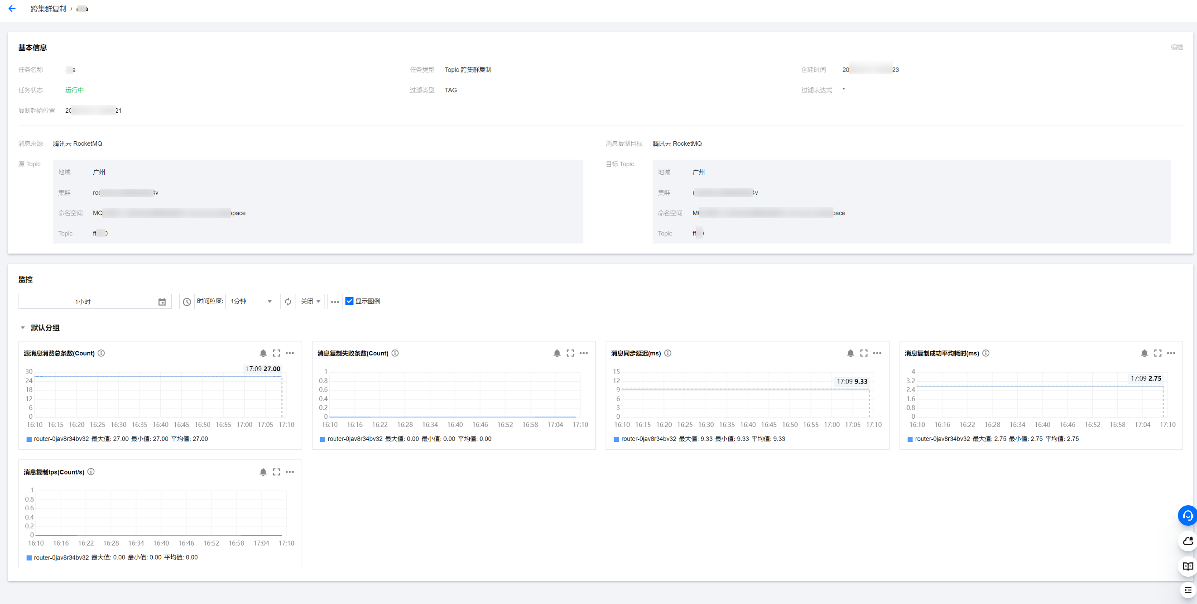Toggle router-0jav8r34bv32 legend in 消息同步延迟 chart

point(648,439)
